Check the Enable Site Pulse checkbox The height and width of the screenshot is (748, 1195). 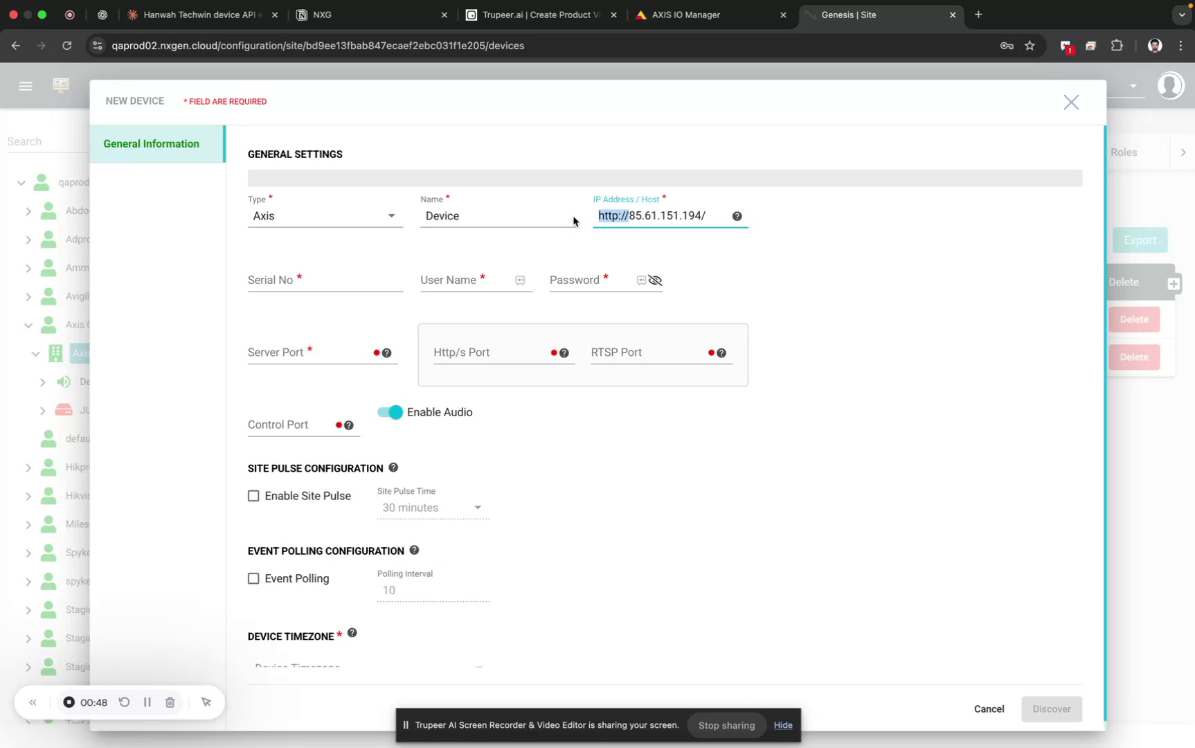253,495
